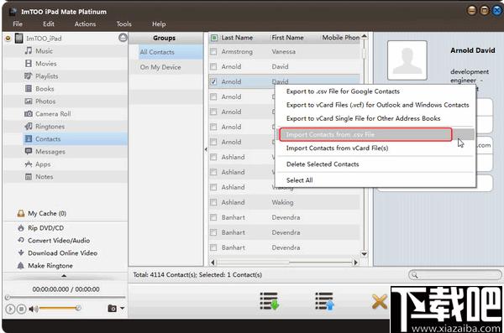Click the play button in the player
This screenshot has width=504, height=333.
(10, 309)
